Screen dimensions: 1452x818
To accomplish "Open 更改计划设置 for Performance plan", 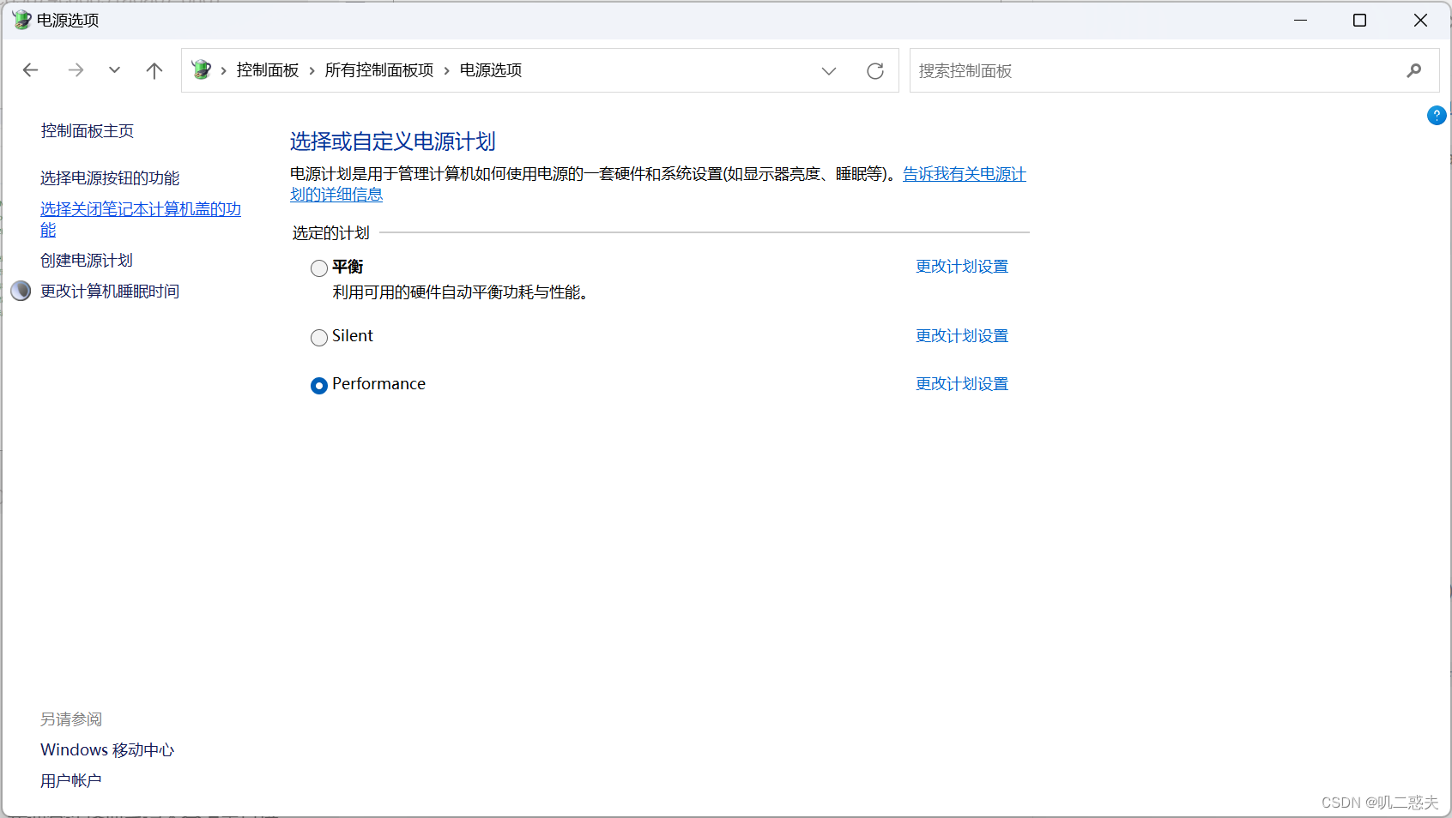I will pyautogui.click(x=962, y=384).
